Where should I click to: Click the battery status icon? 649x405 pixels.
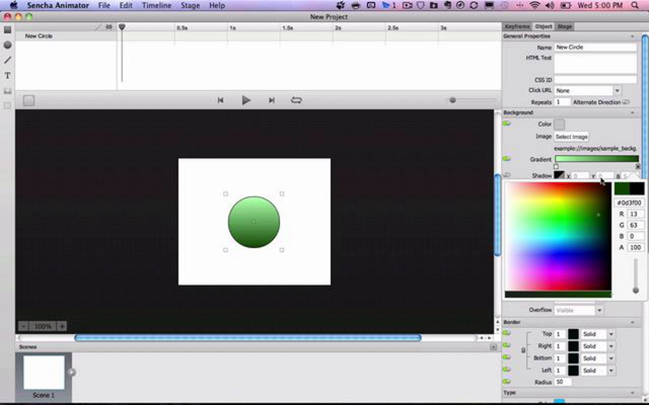pyautogui.click(x=566, y=5)
